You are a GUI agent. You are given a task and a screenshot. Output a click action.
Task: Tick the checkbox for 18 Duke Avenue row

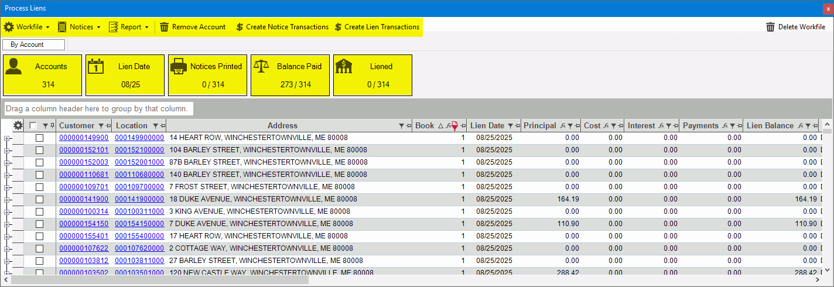tap(40, 199)
